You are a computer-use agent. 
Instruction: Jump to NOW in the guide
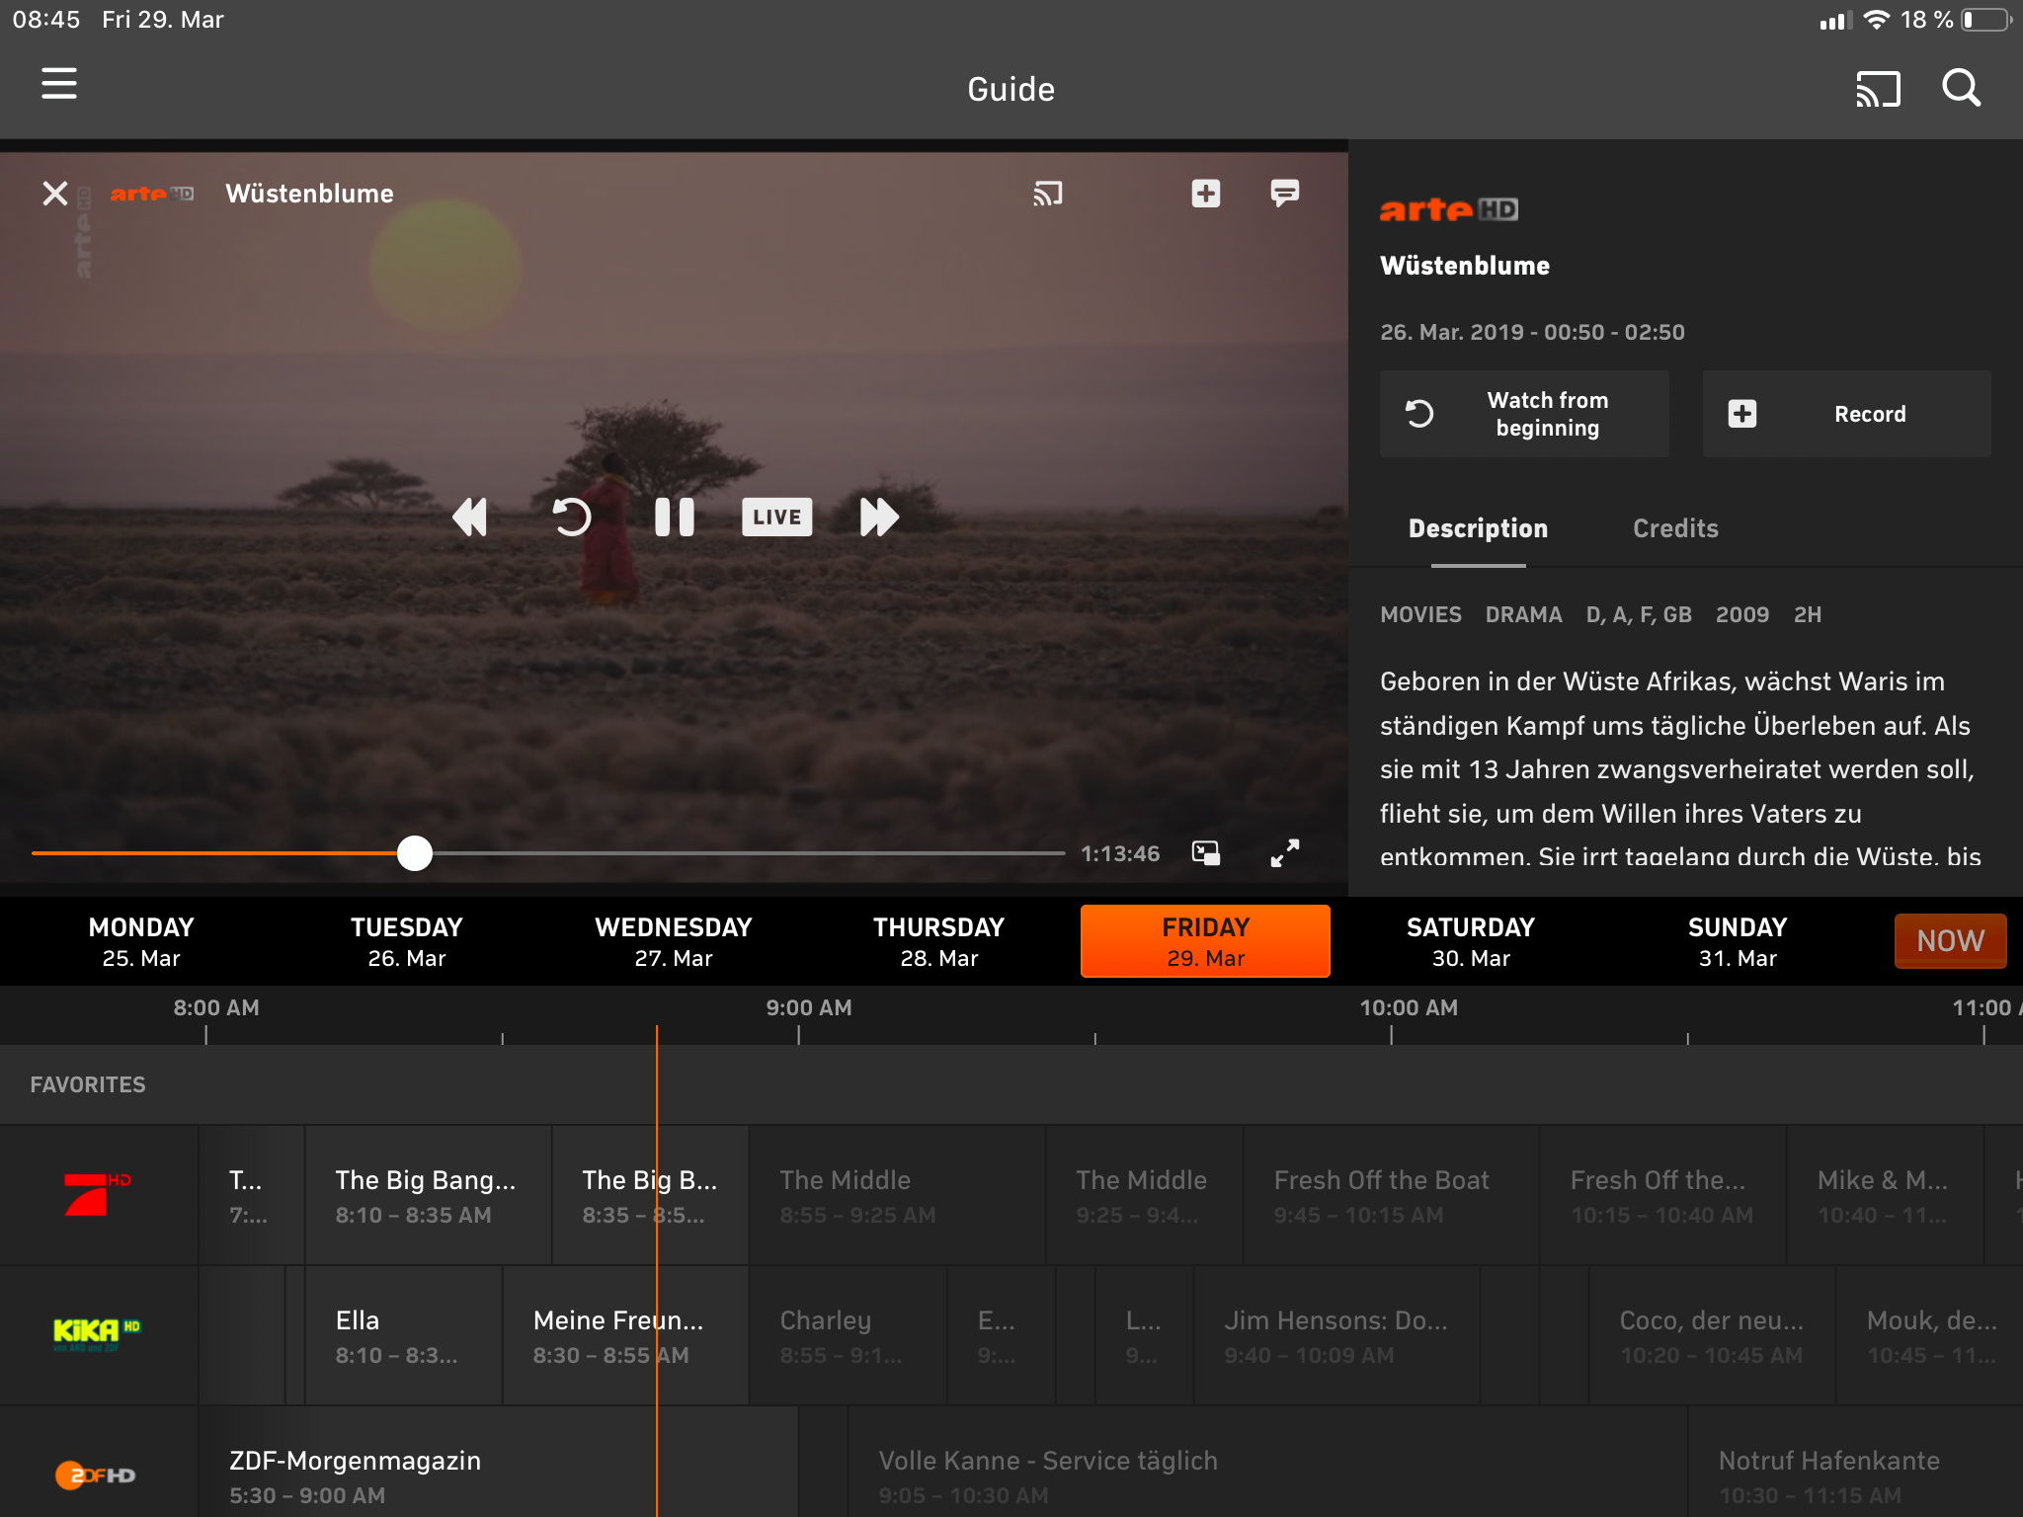pos(1950,941)
